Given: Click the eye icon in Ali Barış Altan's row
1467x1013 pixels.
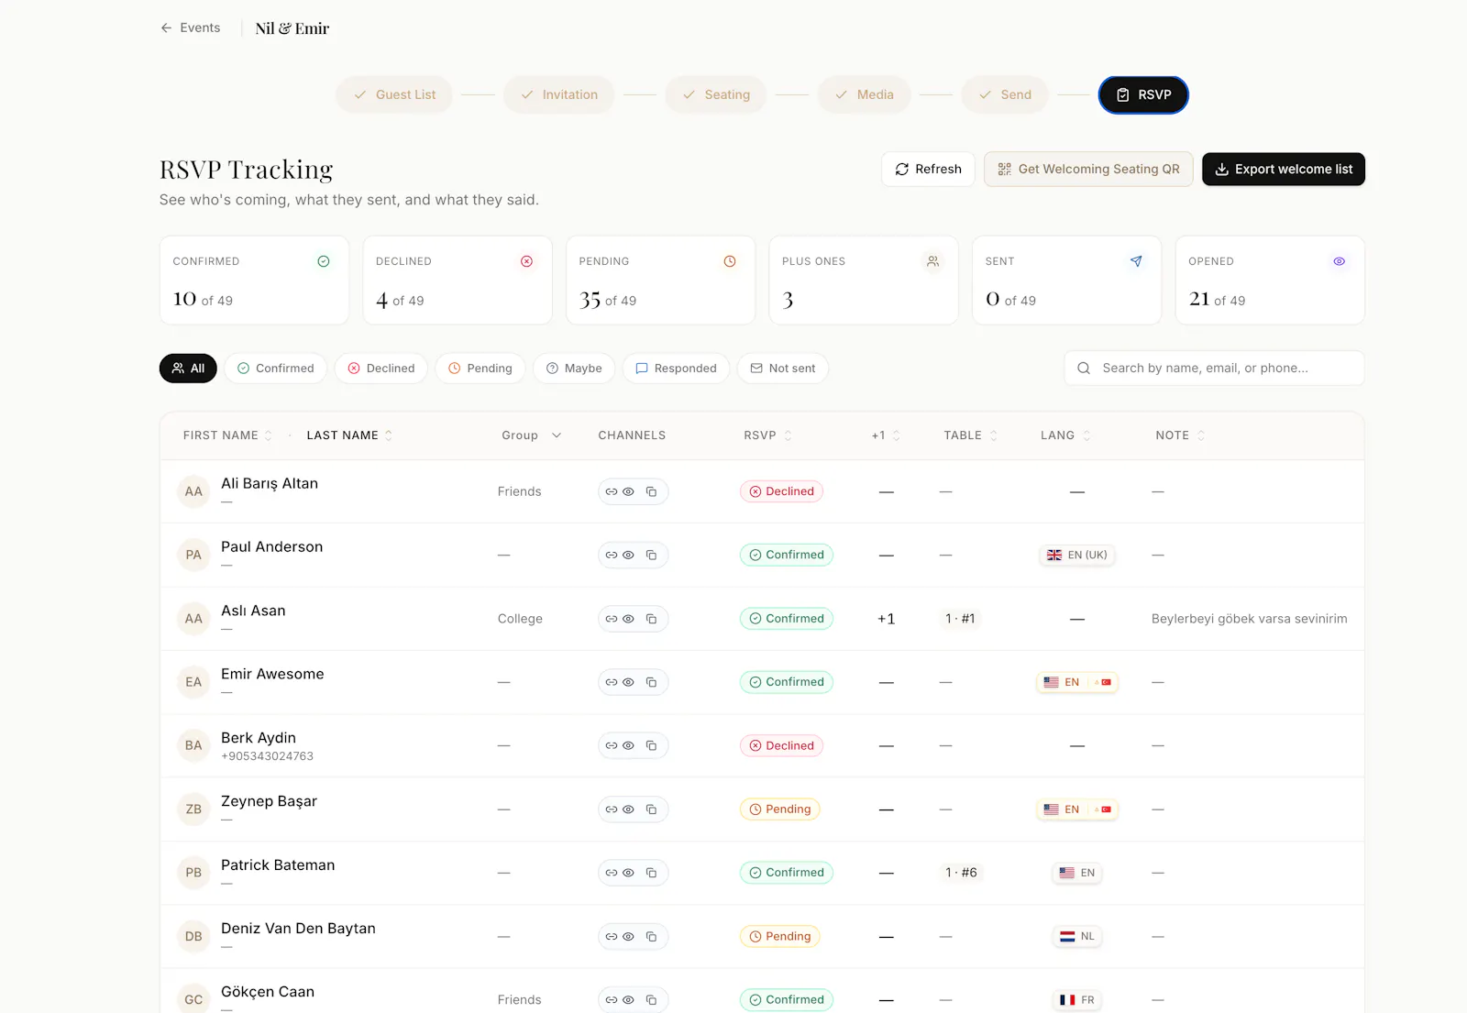Looking at the screenshot, I should point(628,491).
